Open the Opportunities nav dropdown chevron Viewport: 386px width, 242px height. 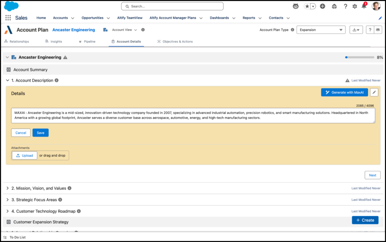click(108, 18)
